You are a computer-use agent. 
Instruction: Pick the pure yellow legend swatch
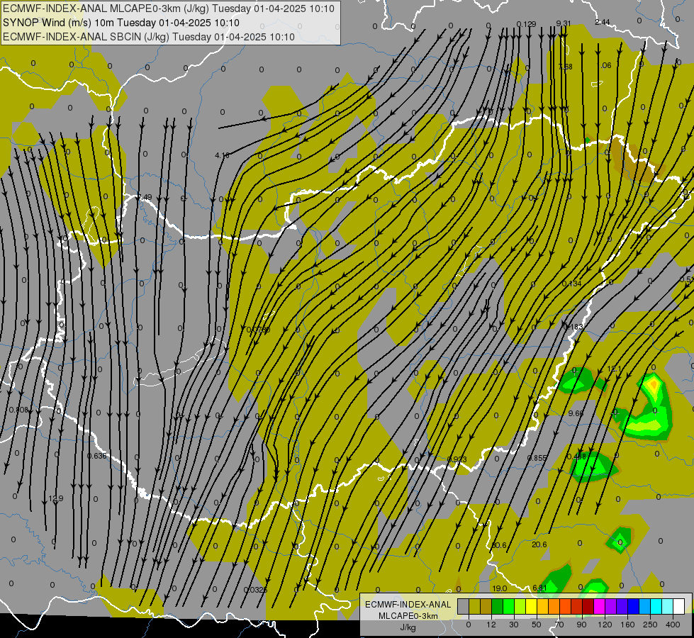tap(532, 607)
